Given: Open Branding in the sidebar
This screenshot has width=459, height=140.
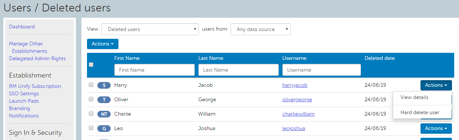Looking at the screenshot, I should click(x=20, y=108).
